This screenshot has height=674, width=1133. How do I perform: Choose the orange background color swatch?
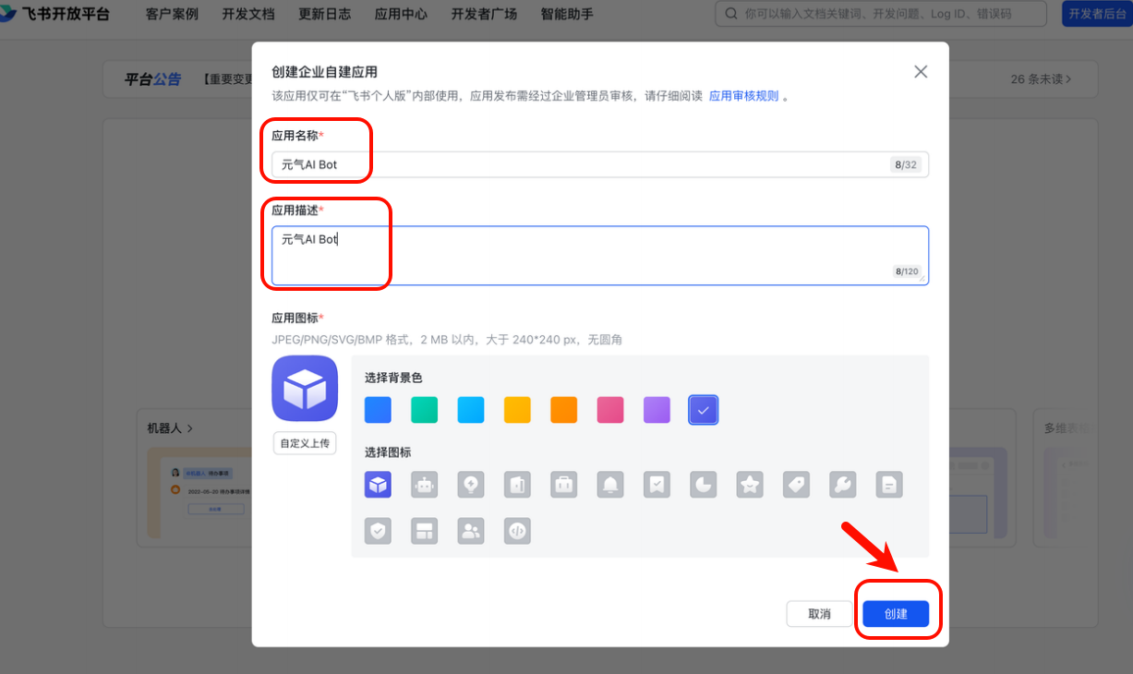coord(563,410)
